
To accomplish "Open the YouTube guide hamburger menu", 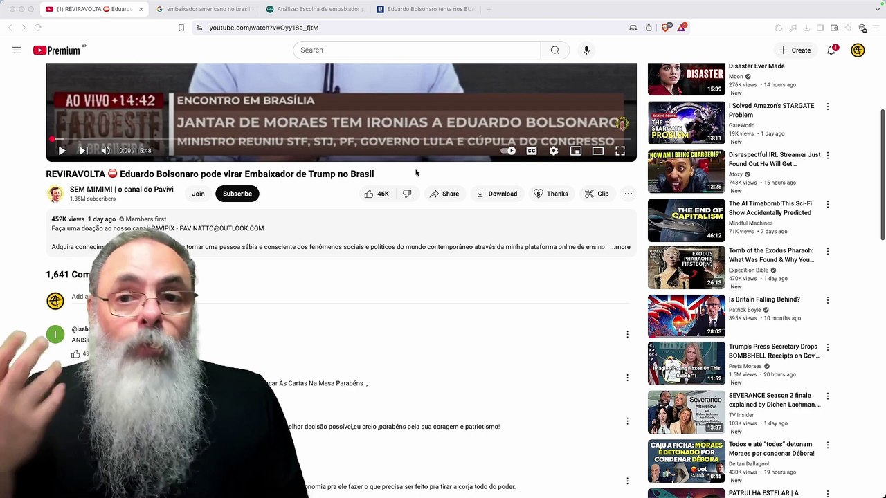I will click(17, 50).
